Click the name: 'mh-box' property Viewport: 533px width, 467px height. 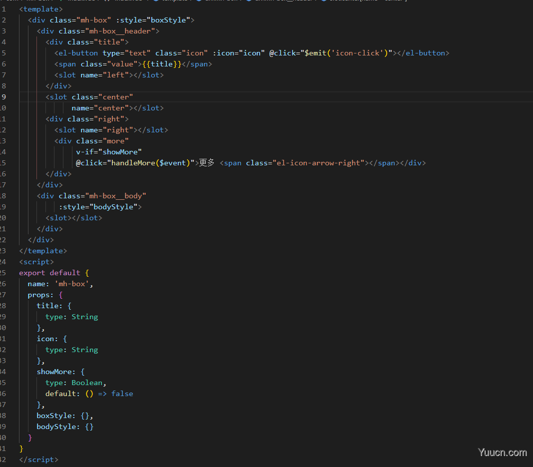point(60,284)
